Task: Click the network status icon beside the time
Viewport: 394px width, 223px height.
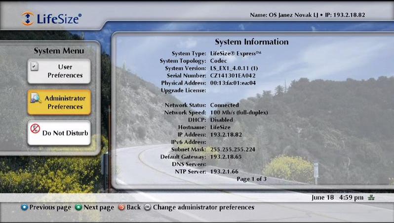Action: (371, 197)
